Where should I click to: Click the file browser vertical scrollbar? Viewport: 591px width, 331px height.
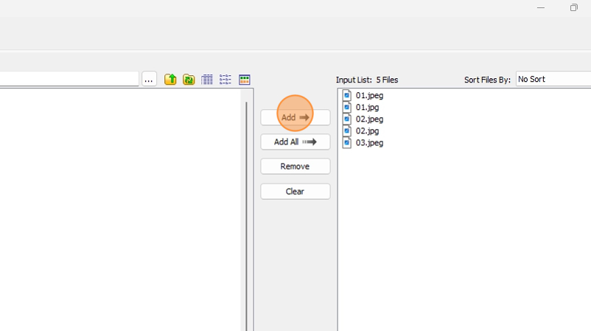point(246,214)
